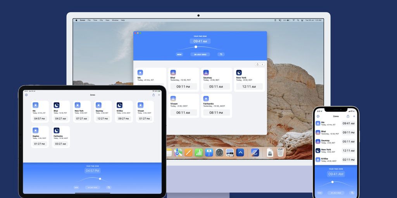Tap the share icon on iPad toolbar
The image size is (397, 198).
[x=154, y=95]
